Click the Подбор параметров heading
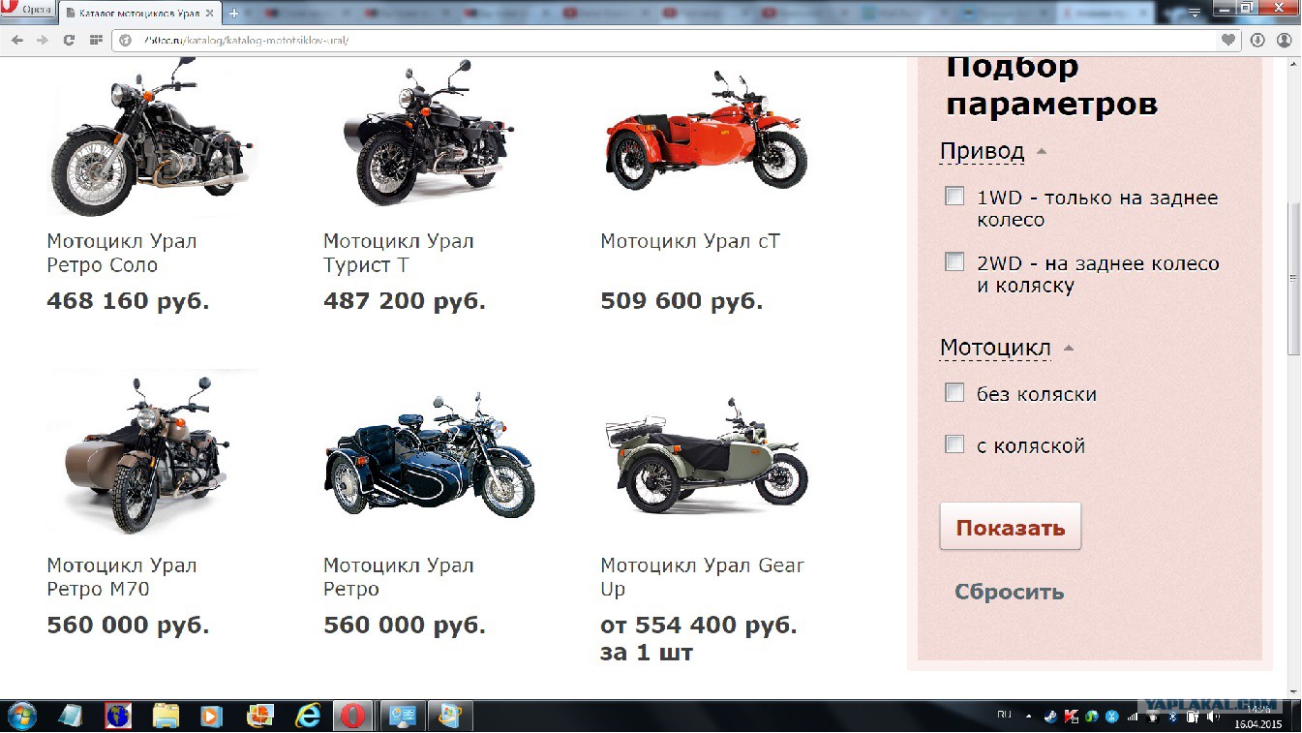1302x733 pixels. click(1052, 85)
